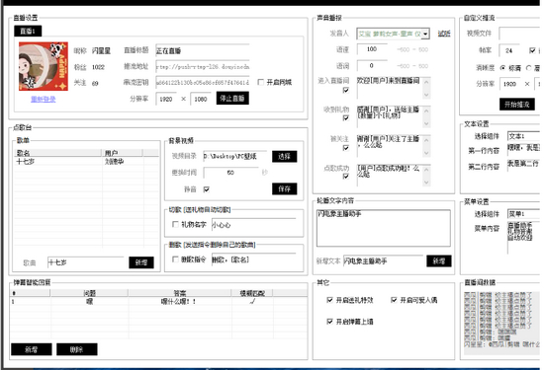Click the 停止直播 stop live button
Screen dimensions: 544x370
pyautogui.click(x=232, y=99)
